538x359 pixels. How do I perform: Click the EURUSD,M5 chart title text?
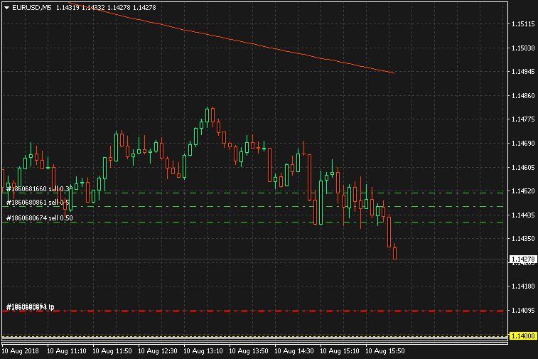tap(32, 7)
